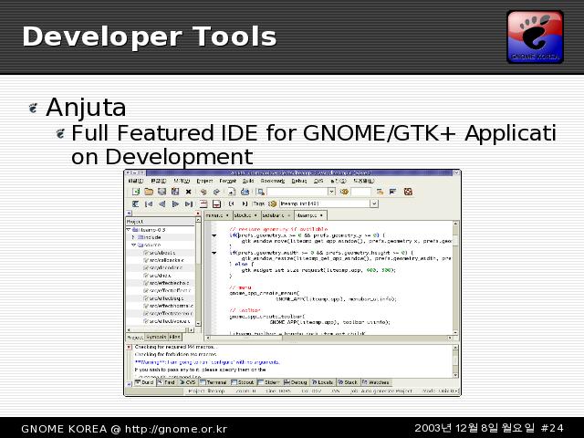The height and width of the screenshot is (438, 584).
Task: Click the Find icon beside search box
Action: click(344, 192)
